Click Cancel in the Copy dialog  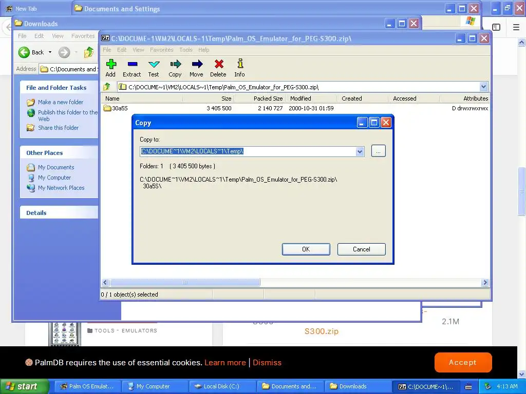pyautogui.click(x=361, y=249)
